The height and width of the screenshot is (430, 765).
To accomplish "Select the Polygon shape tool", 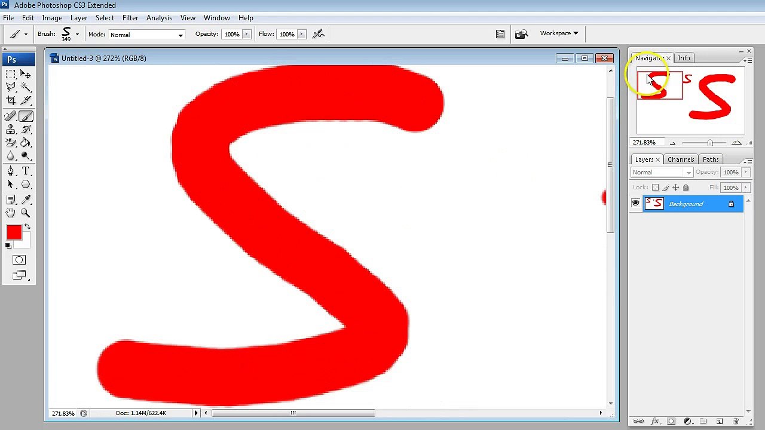I will pos(26,185).
